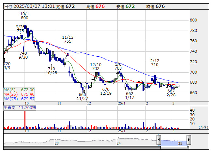Image resolution: width=213 pixels, height=153 pixels.
Task: Click the 9/26 775 price label
Action: [x=20, y=29]
